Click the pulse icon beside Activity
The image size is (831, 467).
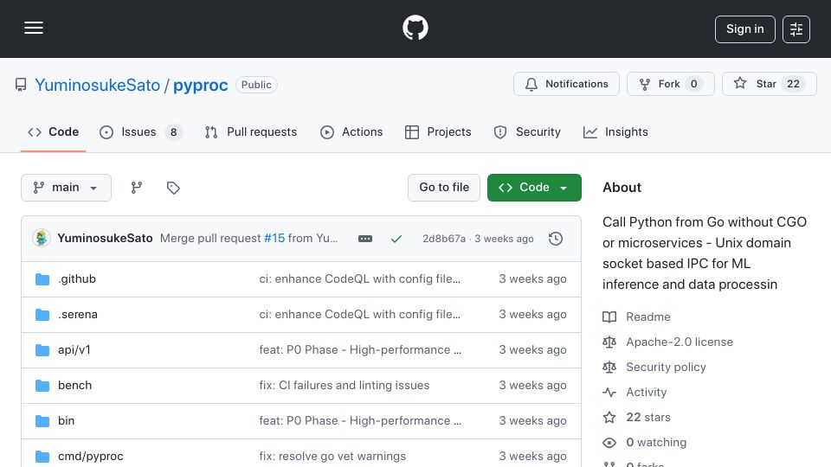coord(609,393)
